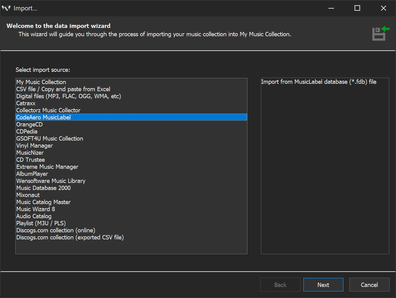396x298 pixels.
Task: Pick Playlist (M3U / PLS)
Action: click(131, 223)
